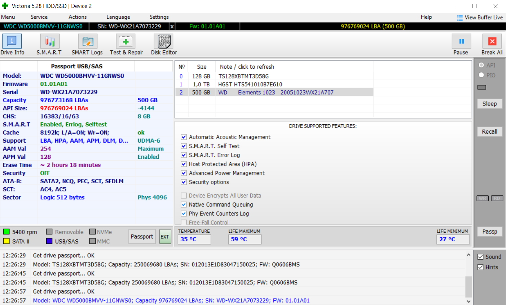Toggle Security options checkbox
The image size is (506, 305).
pos(184,182)
